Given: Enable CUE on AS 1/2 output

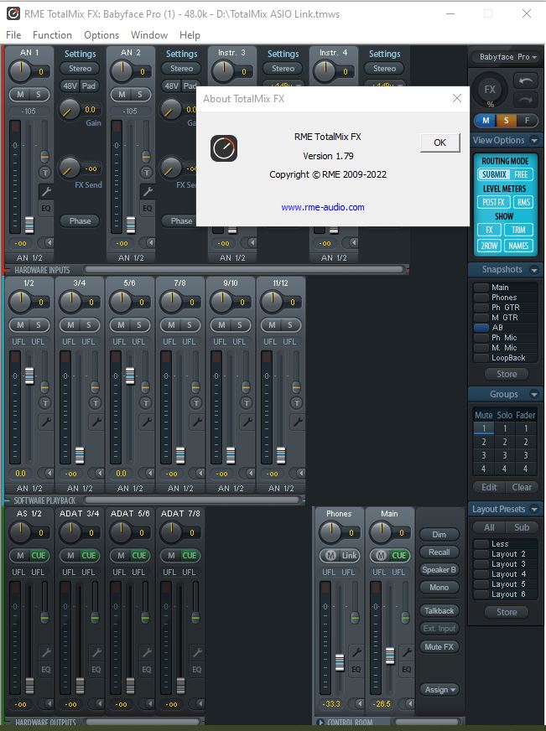Looking at the screenshot, I should [x=39, y=555].
